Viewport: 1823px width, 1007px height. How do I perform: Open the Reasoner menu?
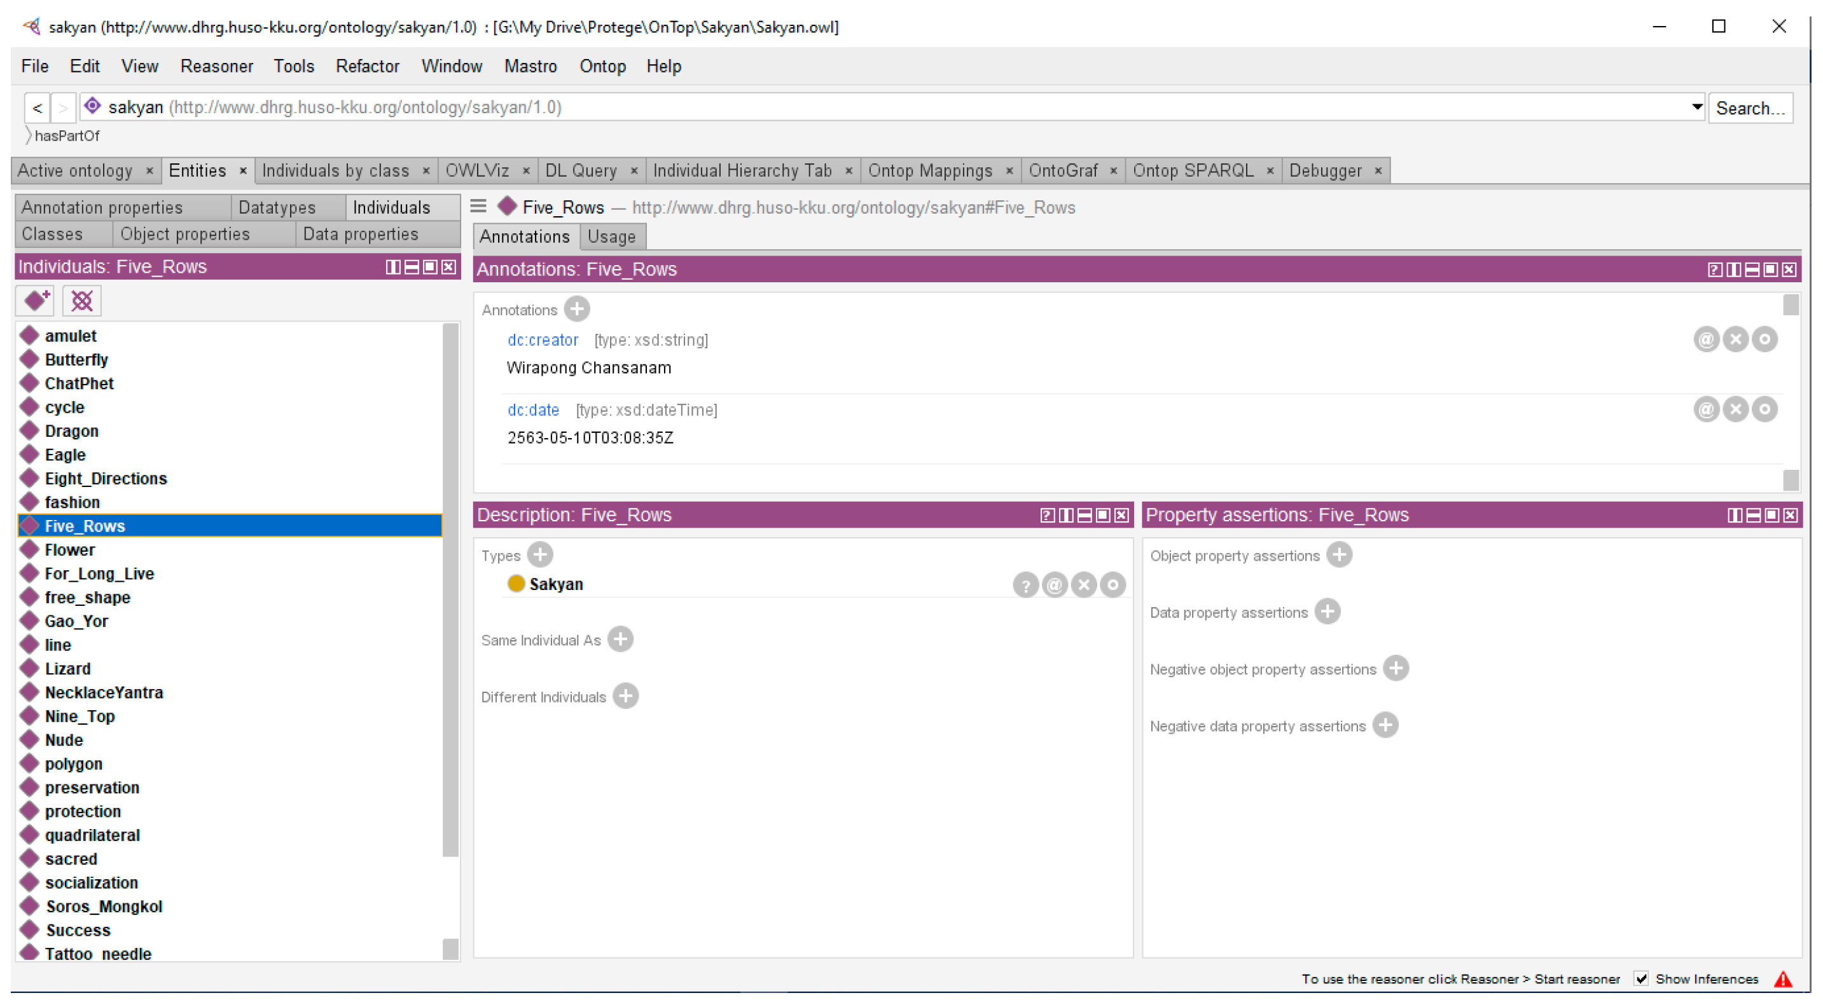coord(216,67)
